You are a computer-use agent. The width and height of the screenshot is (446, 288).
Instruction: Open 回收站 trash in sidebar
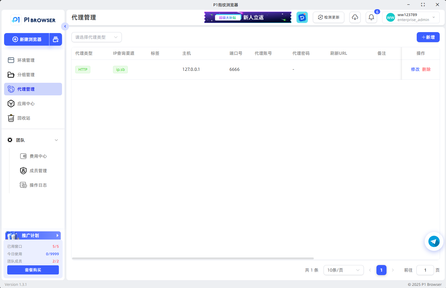(24, 118)
